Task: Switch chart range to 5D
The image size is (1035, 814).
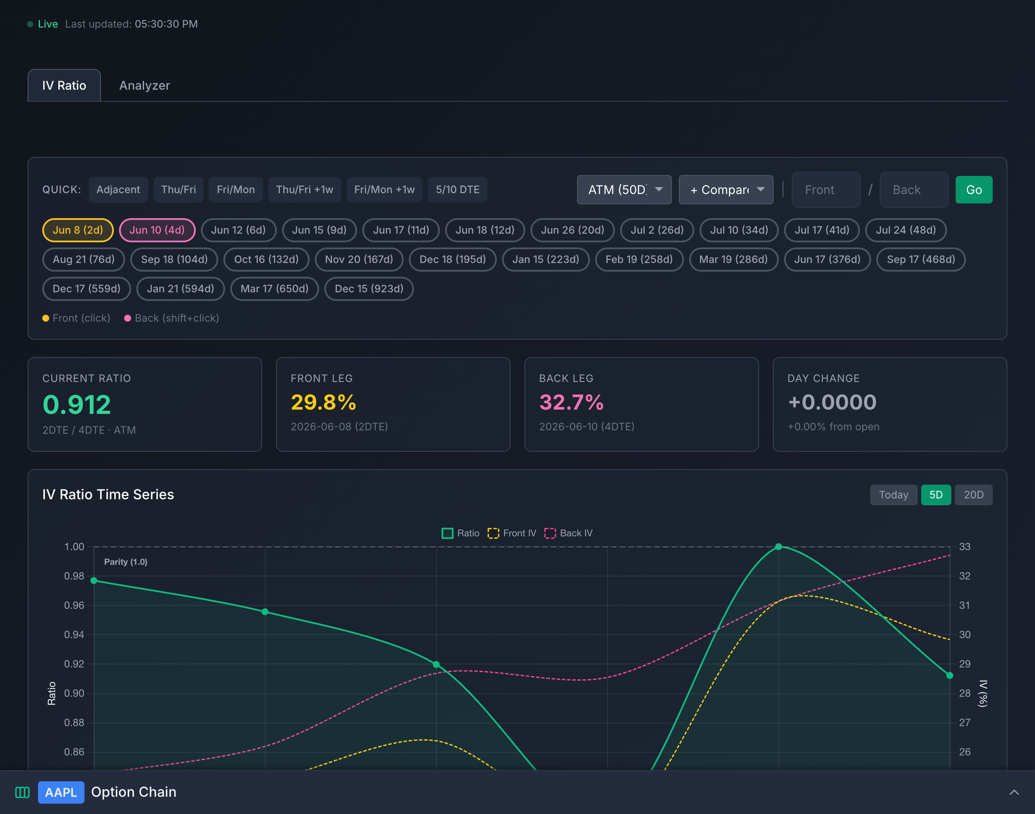Action: point(936,495)
